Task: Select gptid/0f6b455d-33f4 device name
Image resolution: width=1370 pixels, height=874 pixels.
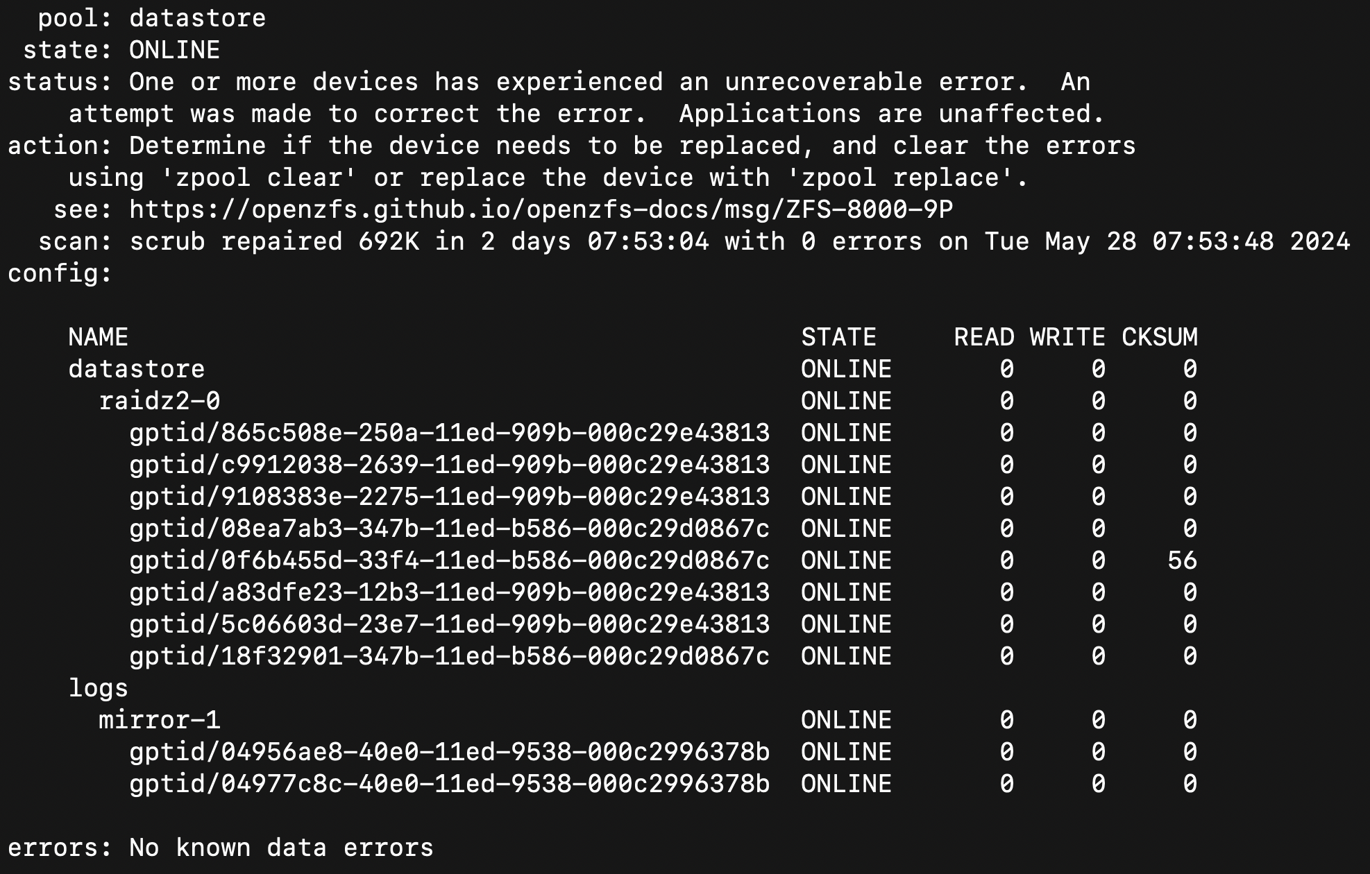Action: [x=450, y=560]
